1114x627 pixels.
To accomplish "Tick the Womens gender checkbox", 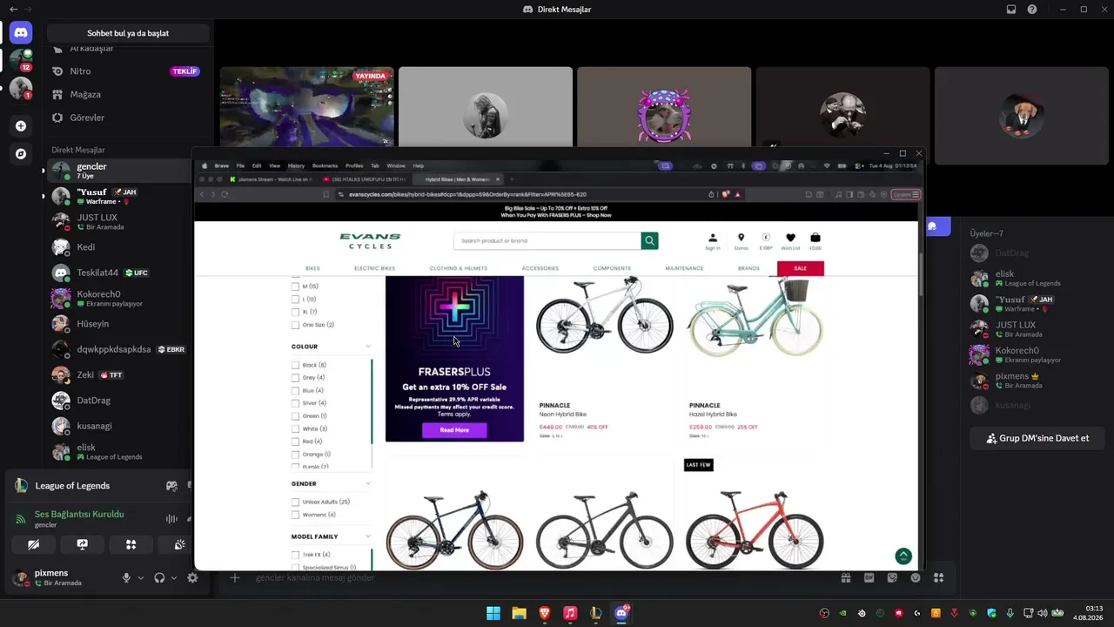I will tap(295, 515).
